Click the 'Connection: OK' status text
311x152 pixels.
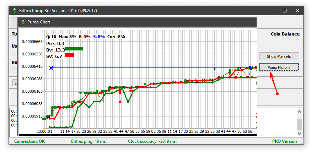30,141
